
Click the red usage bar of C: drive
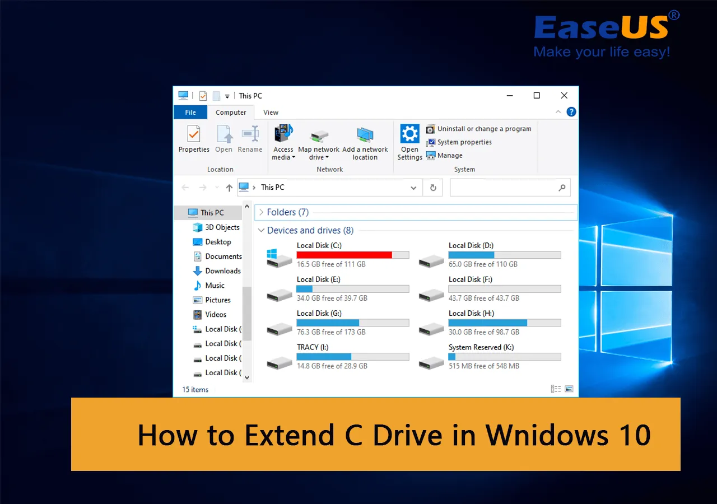click(x=353, y=255)
